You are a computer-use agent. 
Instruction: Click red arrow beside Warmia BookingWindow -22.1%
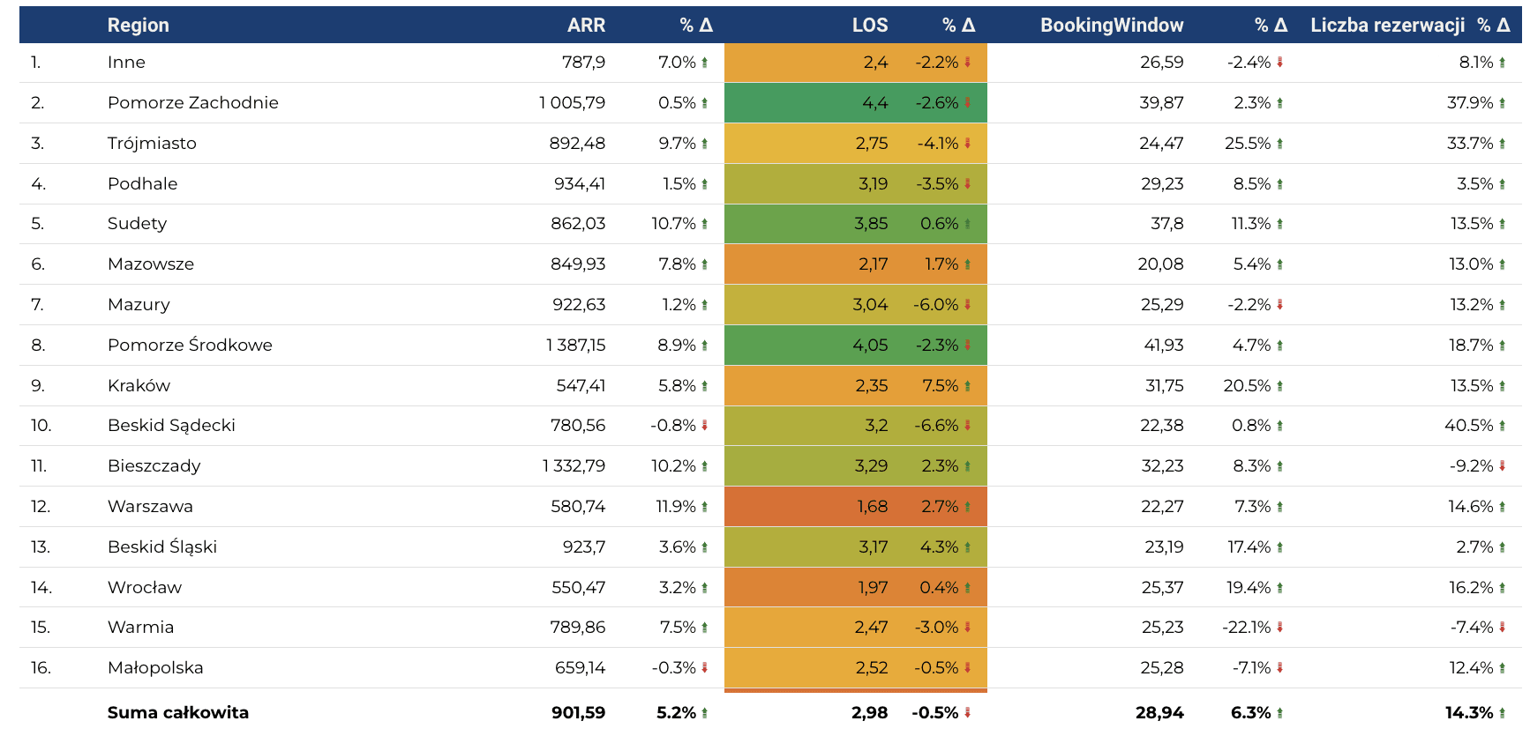click(1280, 628)
